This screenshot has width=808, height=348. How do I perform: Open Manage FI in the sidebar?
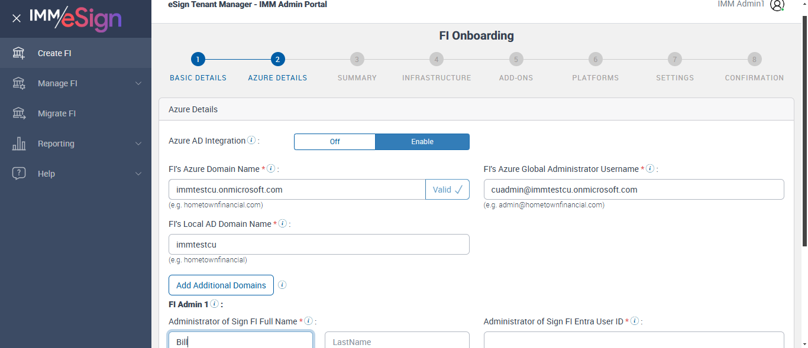pos(76,83)
